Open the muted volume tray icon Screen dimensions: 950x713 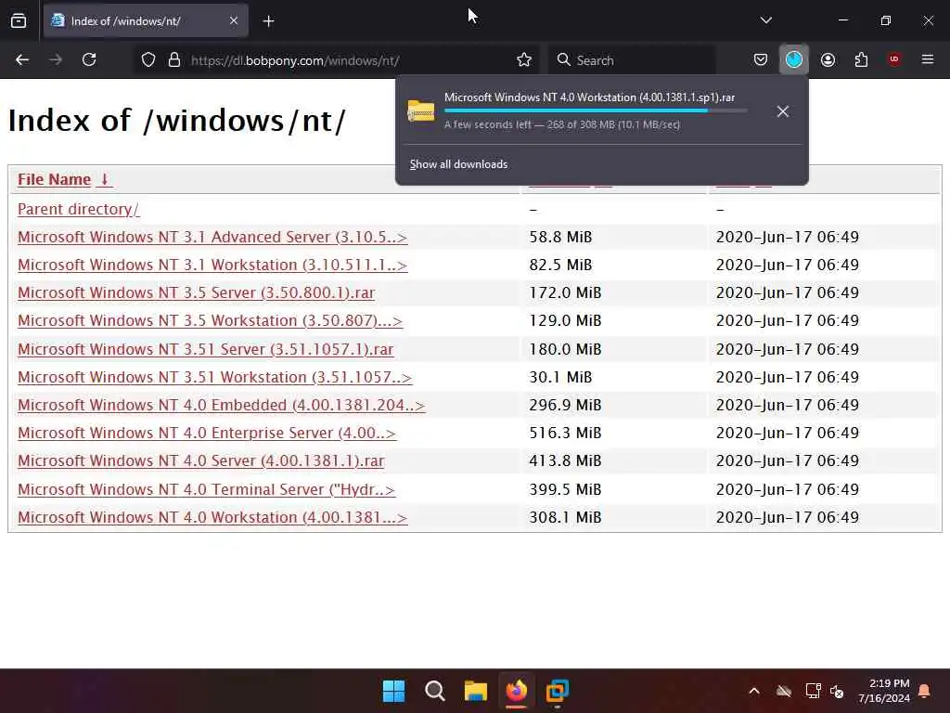point(838,691)
